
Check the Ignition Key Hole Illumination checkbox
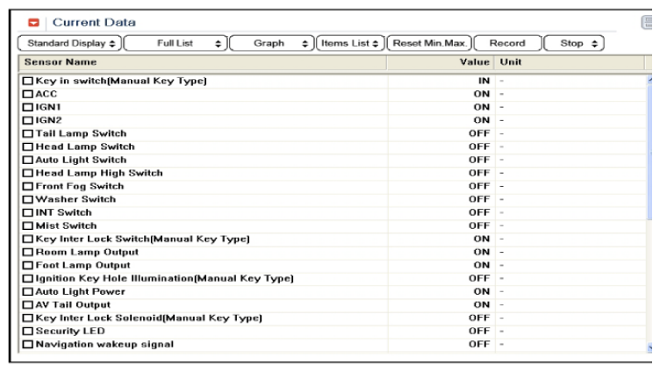tap(28, 279)
